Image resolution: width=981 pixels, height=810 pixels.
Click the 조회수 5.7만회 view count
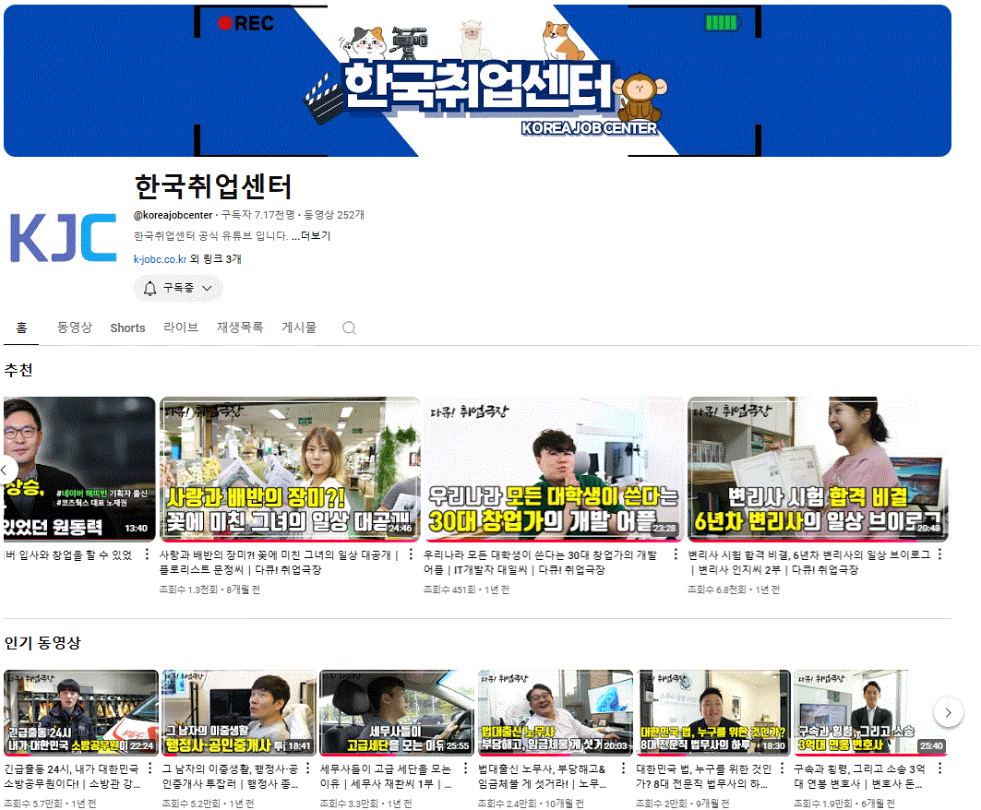click(x=33, y=804)
